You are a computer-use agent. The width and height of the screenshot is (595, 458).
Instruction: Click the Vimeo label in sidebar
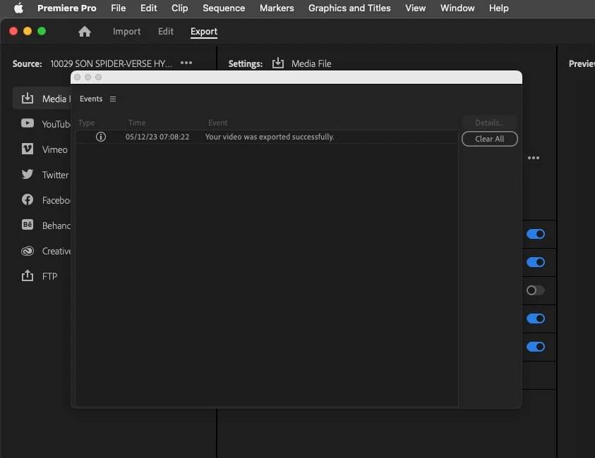tap(54, 149)
